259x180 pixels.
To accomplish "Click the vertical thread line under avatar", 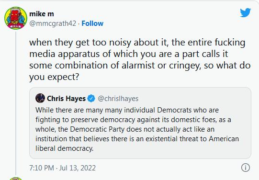I will tap(16, 103).
